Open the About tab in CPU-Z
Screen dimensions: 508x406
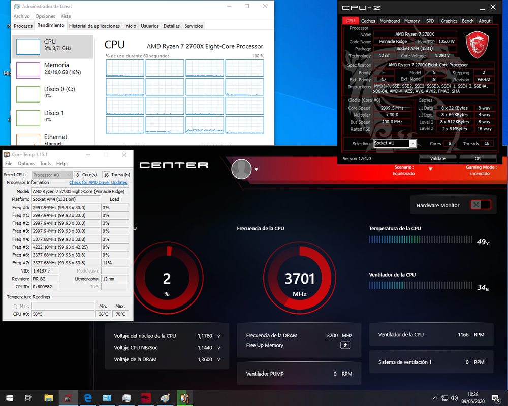click(x=484, y=21)
